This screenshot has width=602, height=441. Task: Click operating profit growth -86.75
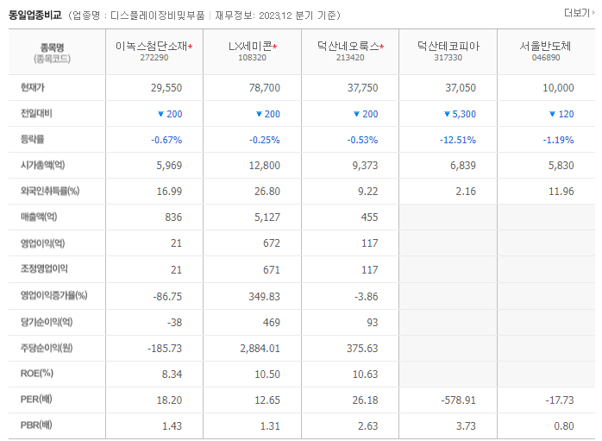[x=167, y=297]
